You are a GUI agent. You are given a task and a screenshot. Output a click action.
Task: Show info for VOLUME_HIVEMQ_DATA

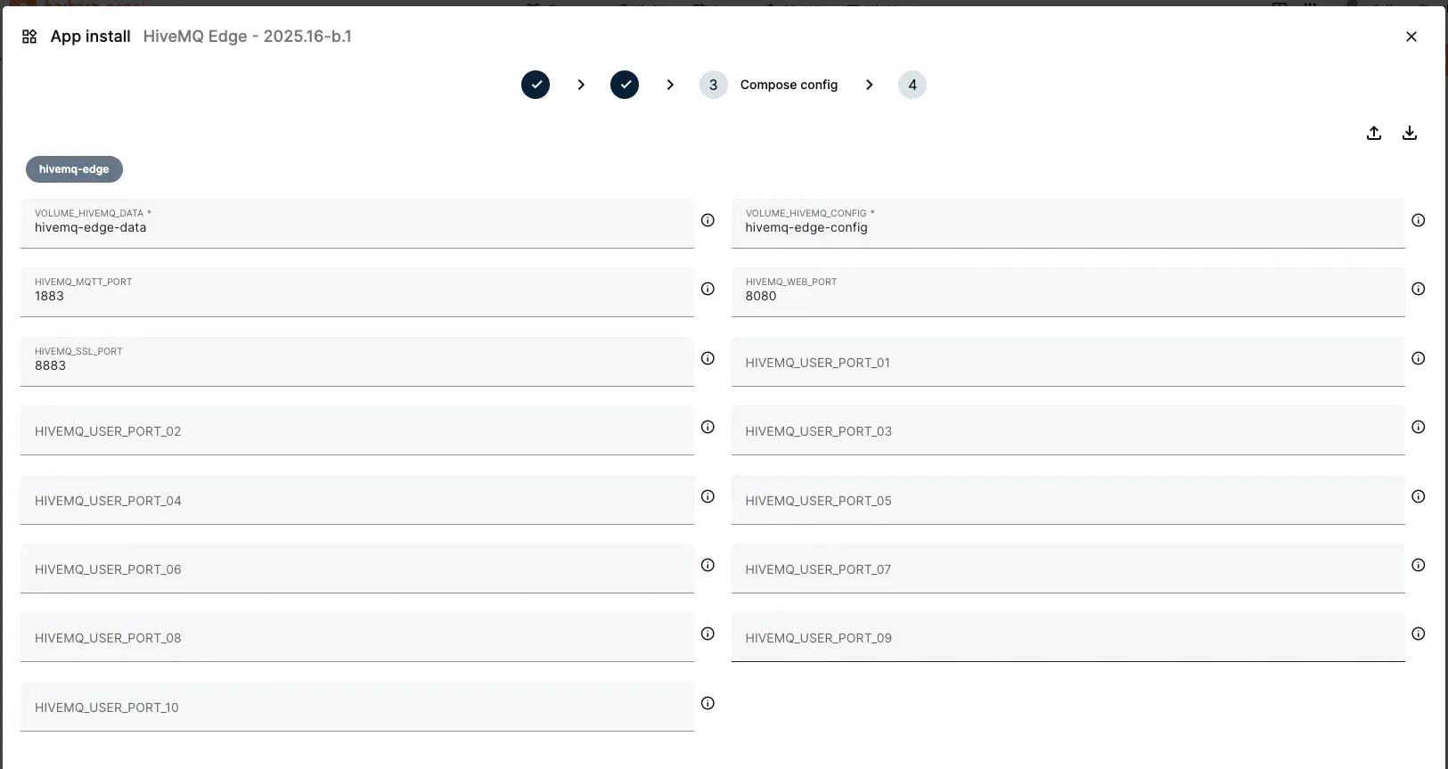click(x=708, y=220)
